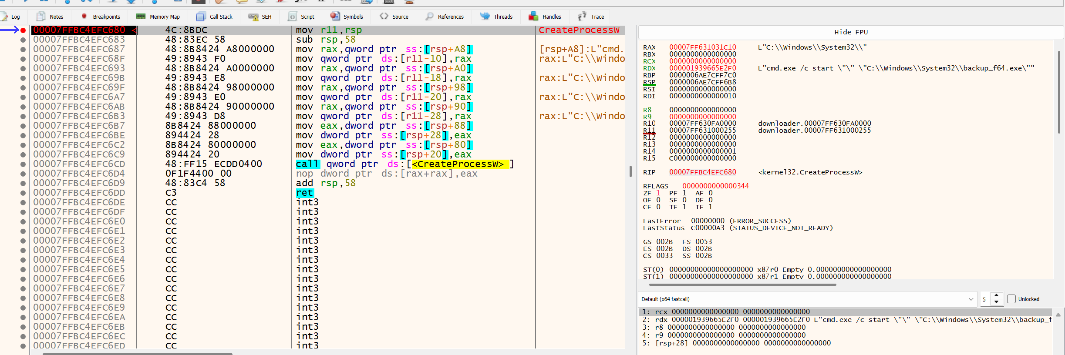Screen dimensions: 1065x355
Task: Select the add rsp,58 instruction
Action: [x=326, y=183]
